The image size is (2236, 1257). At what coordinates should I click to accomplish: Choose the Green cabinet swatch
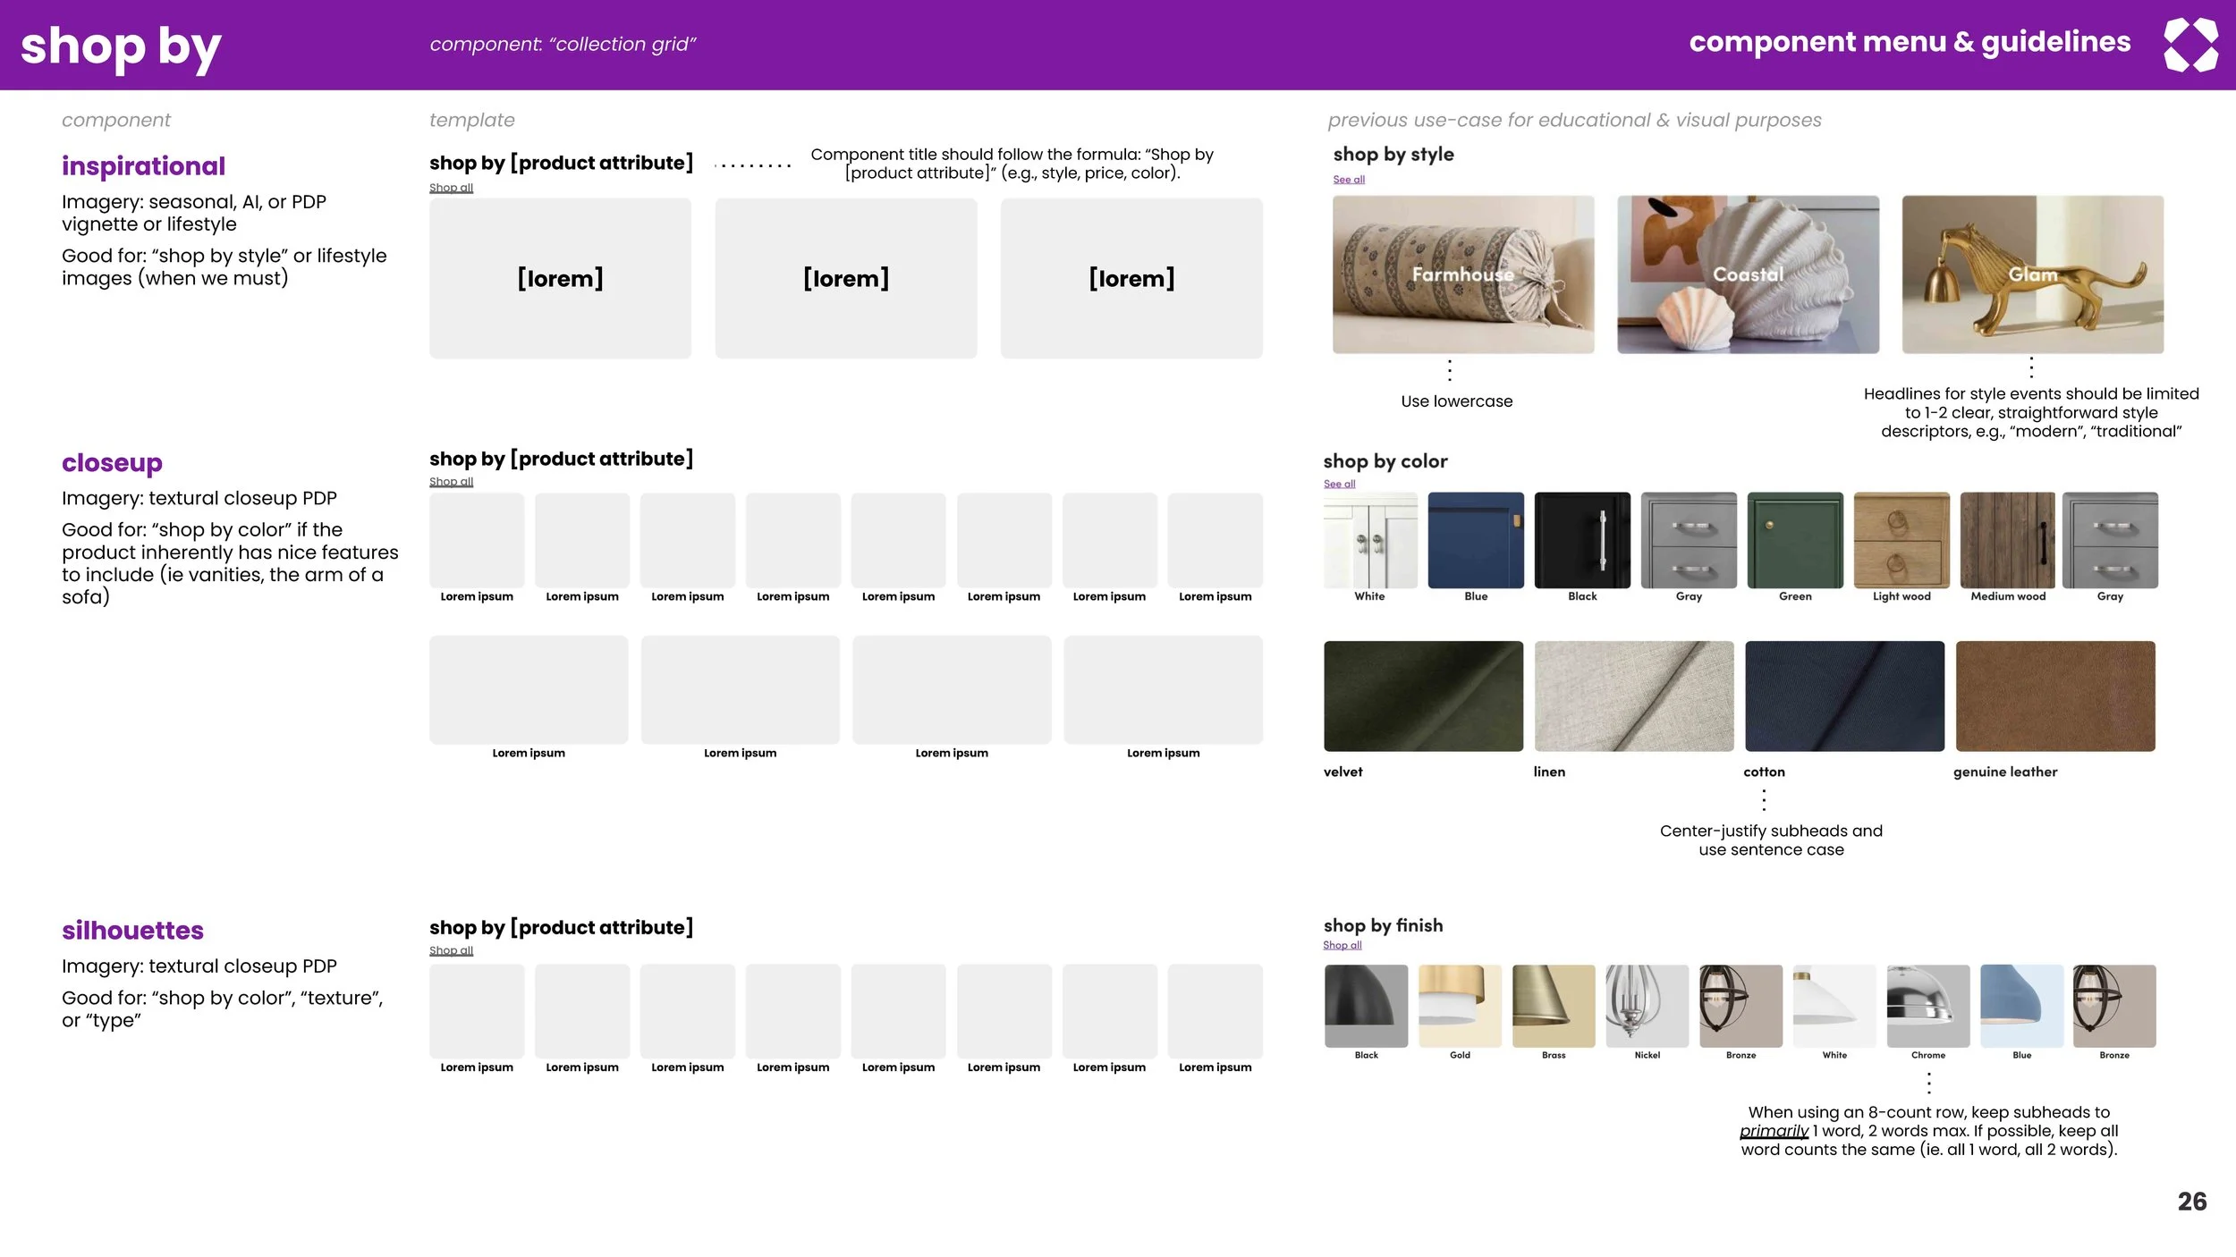pyautogui.click(x=1795, y=540)
